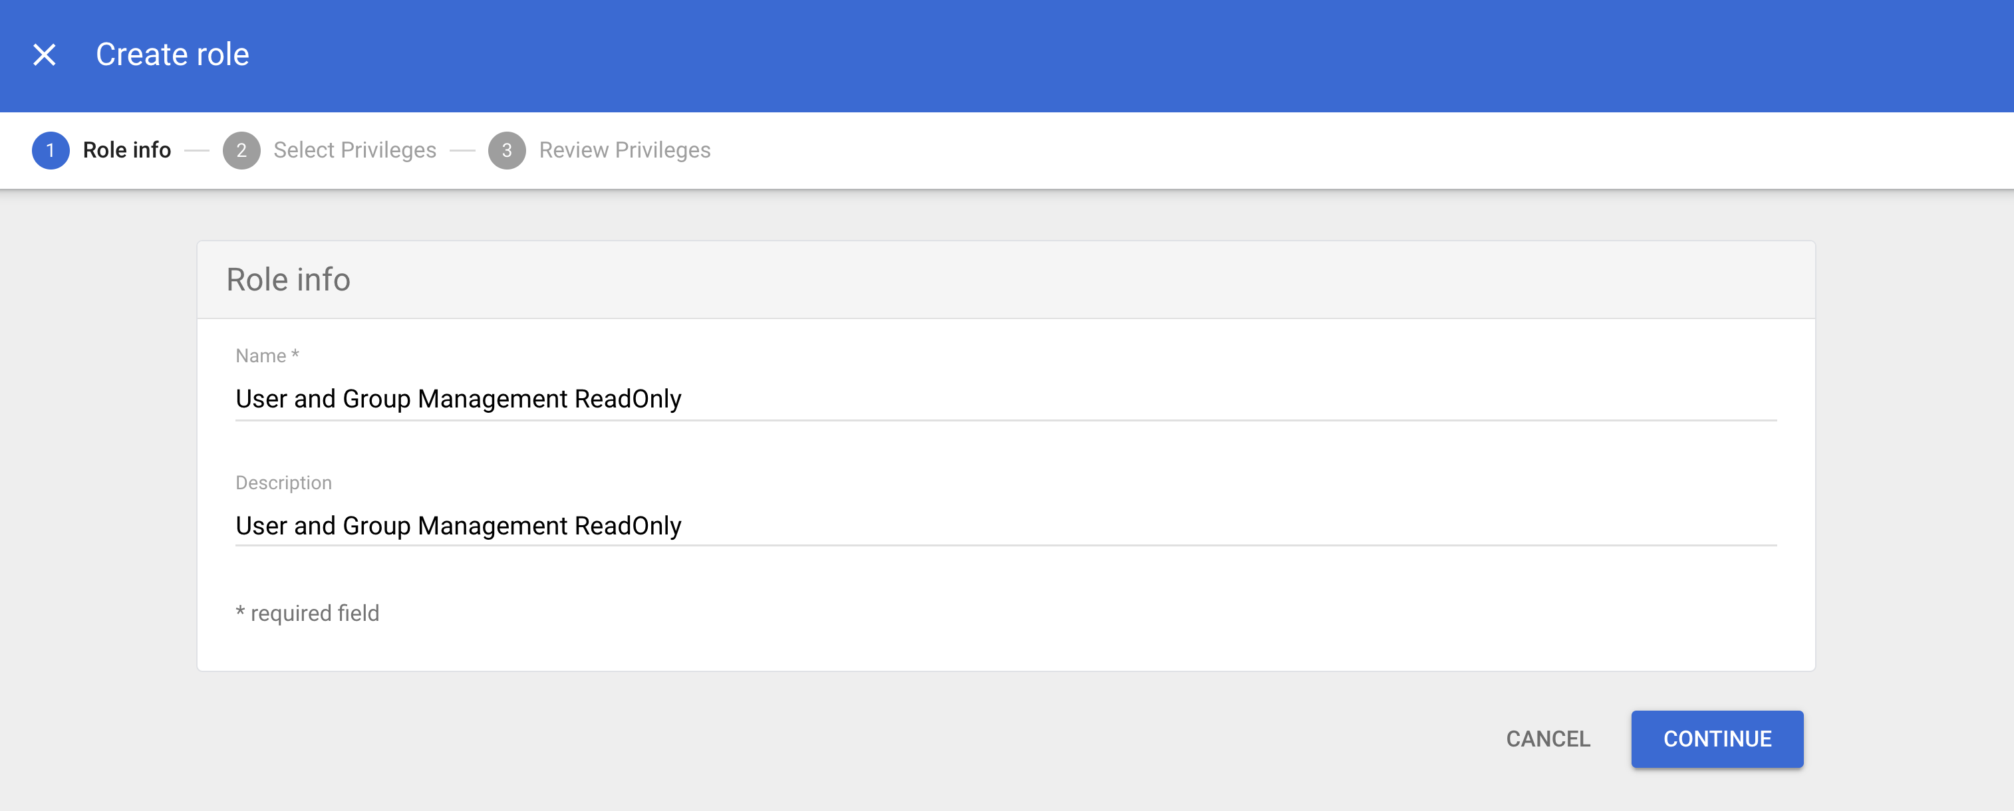This screenshot has height=811, width=2014.
Task: Click the step 2 number circle
Action: pyautogui.click(x=241, y=150)
